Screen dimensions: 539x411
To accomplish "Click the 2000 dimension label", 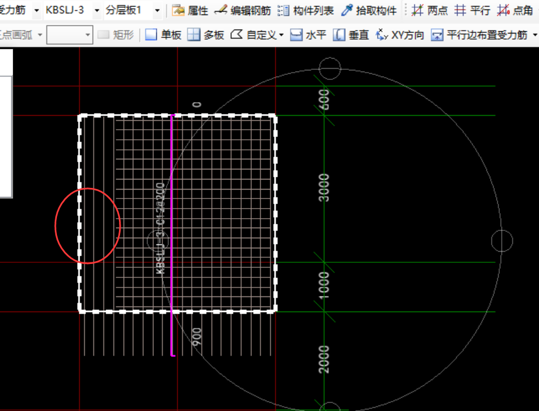I will 324,360.
